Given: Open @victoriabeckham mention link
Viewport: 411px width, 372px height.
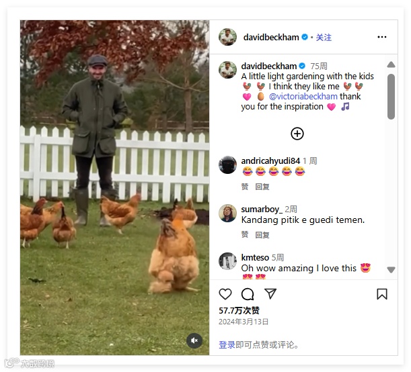Looking at the screenshot, I should 303,96.
